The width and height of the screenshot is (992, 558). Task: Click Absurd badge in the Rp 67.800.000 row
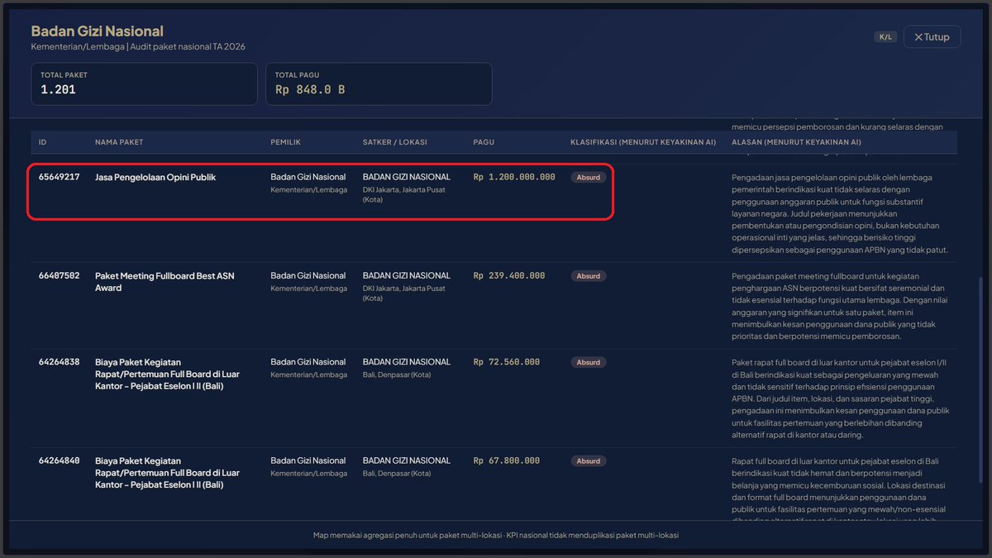pyautogui.click(x=589, y=461)
